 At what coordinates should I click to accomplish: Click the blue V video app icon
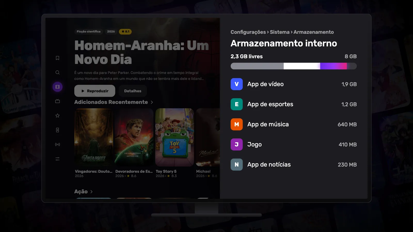[x=237, y=84]
